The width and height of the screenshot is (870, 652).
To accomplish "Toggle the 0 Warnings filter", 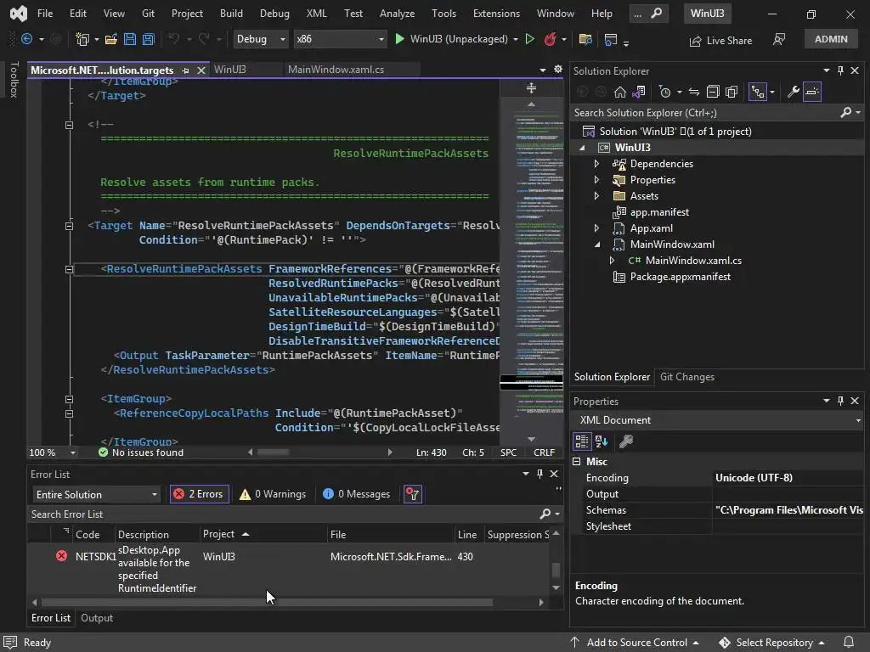I will 273,494.
